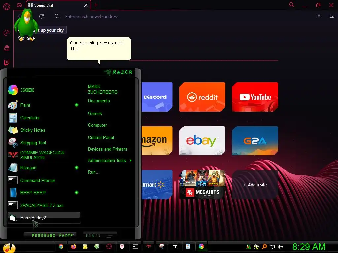Switch to the Speed Dial tab
This screenshot has height=253, width=338.
click(x=58, y=5)
